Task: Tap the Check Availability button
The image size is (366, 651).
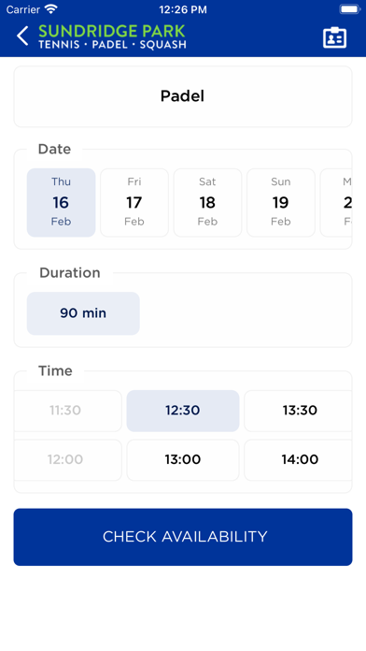Action: [183, 537]
